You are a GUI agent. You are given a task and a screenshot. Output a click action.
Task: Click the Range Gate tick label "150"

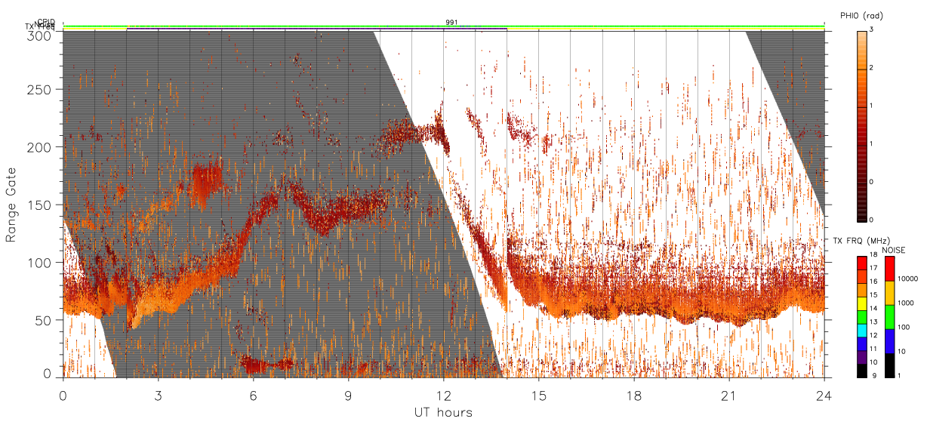pyautogui.click(x=40, y=205)
